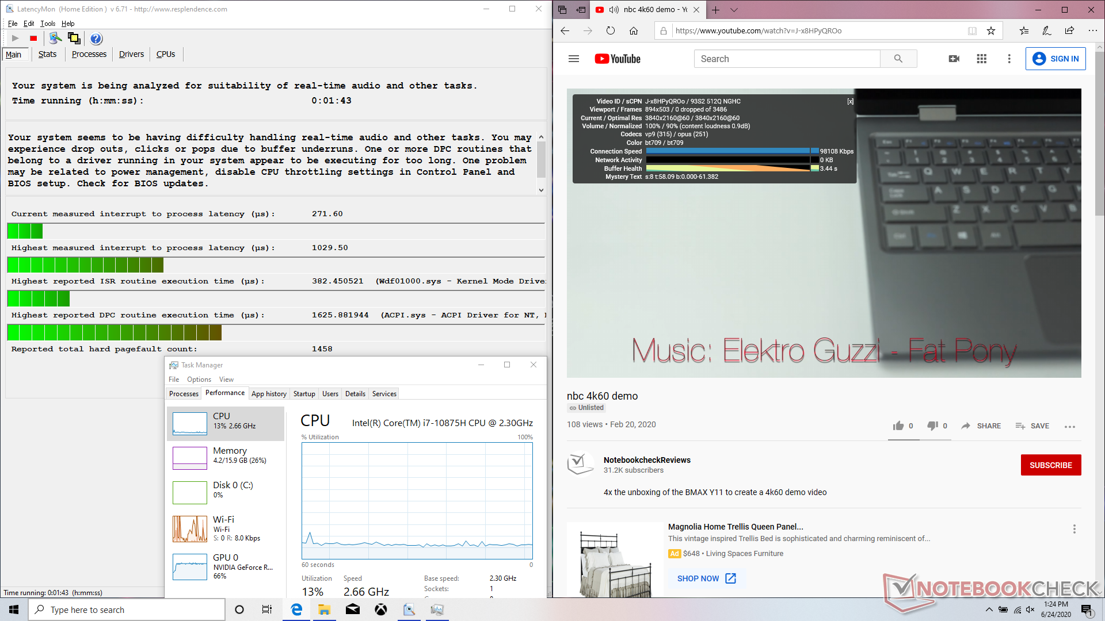The height and width of the screenshot is (621, 1105).
Task: Open the ad's three-dot options menu
Action: (1074, 529)
